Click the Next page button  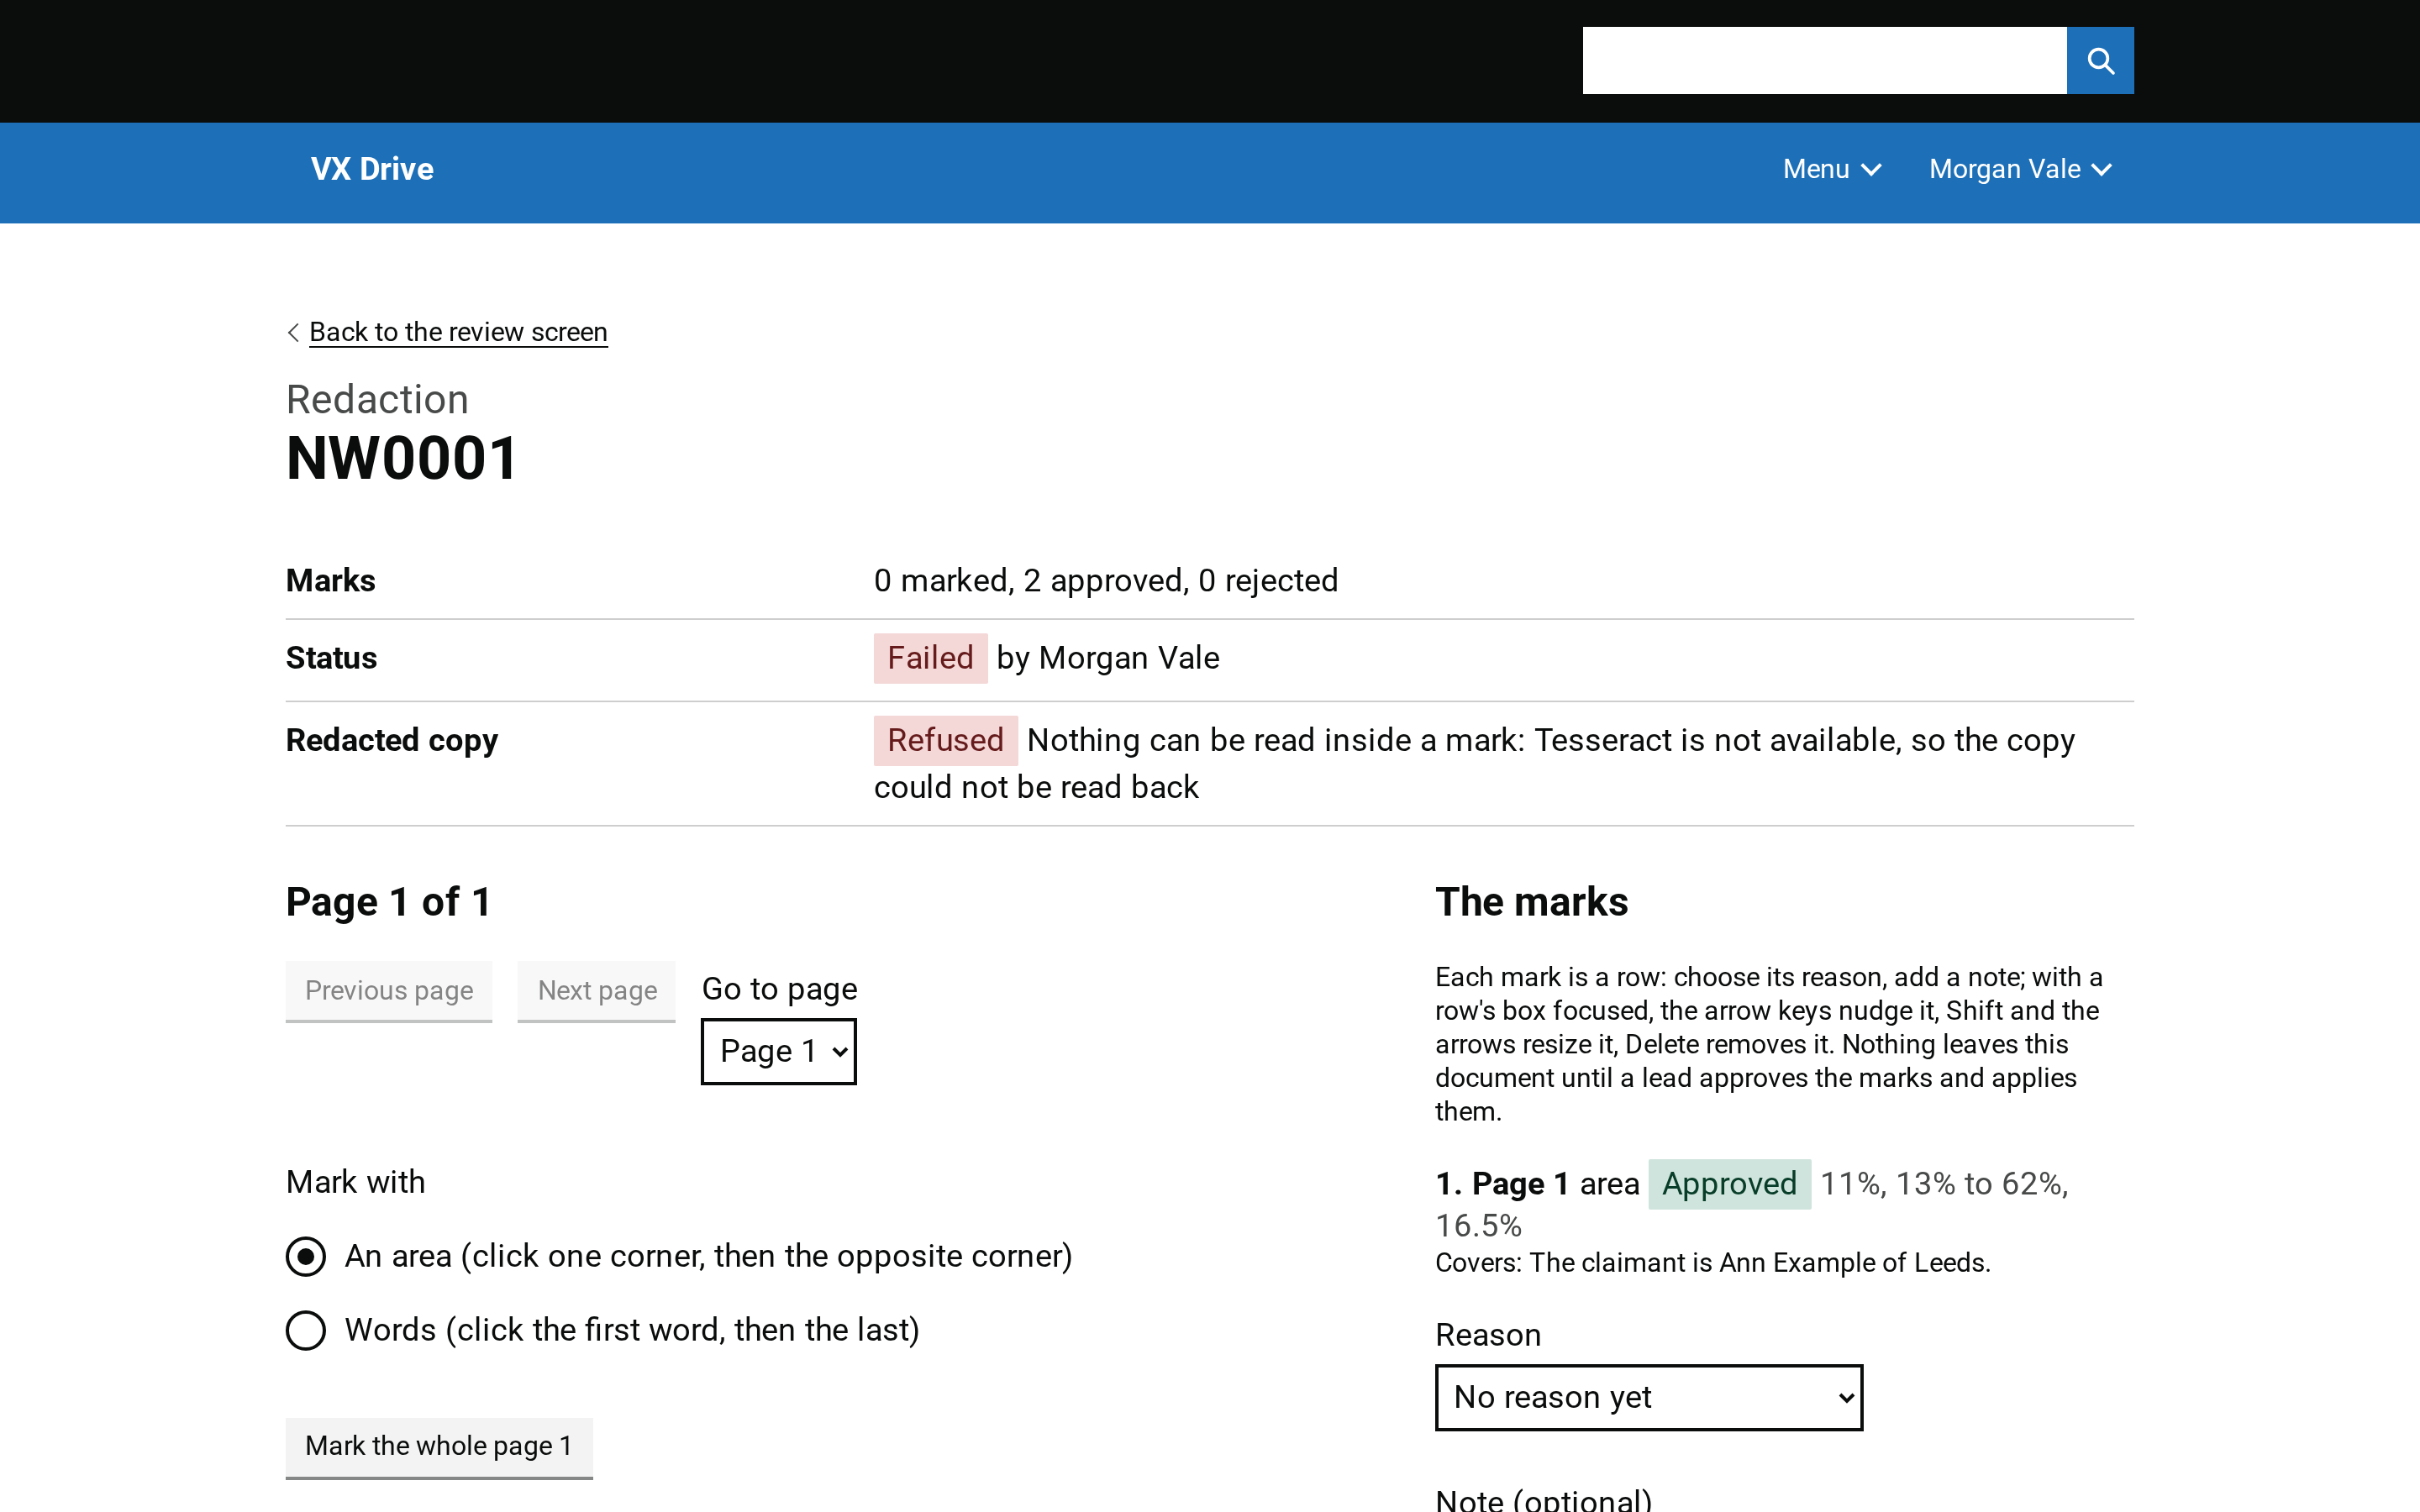597,991
